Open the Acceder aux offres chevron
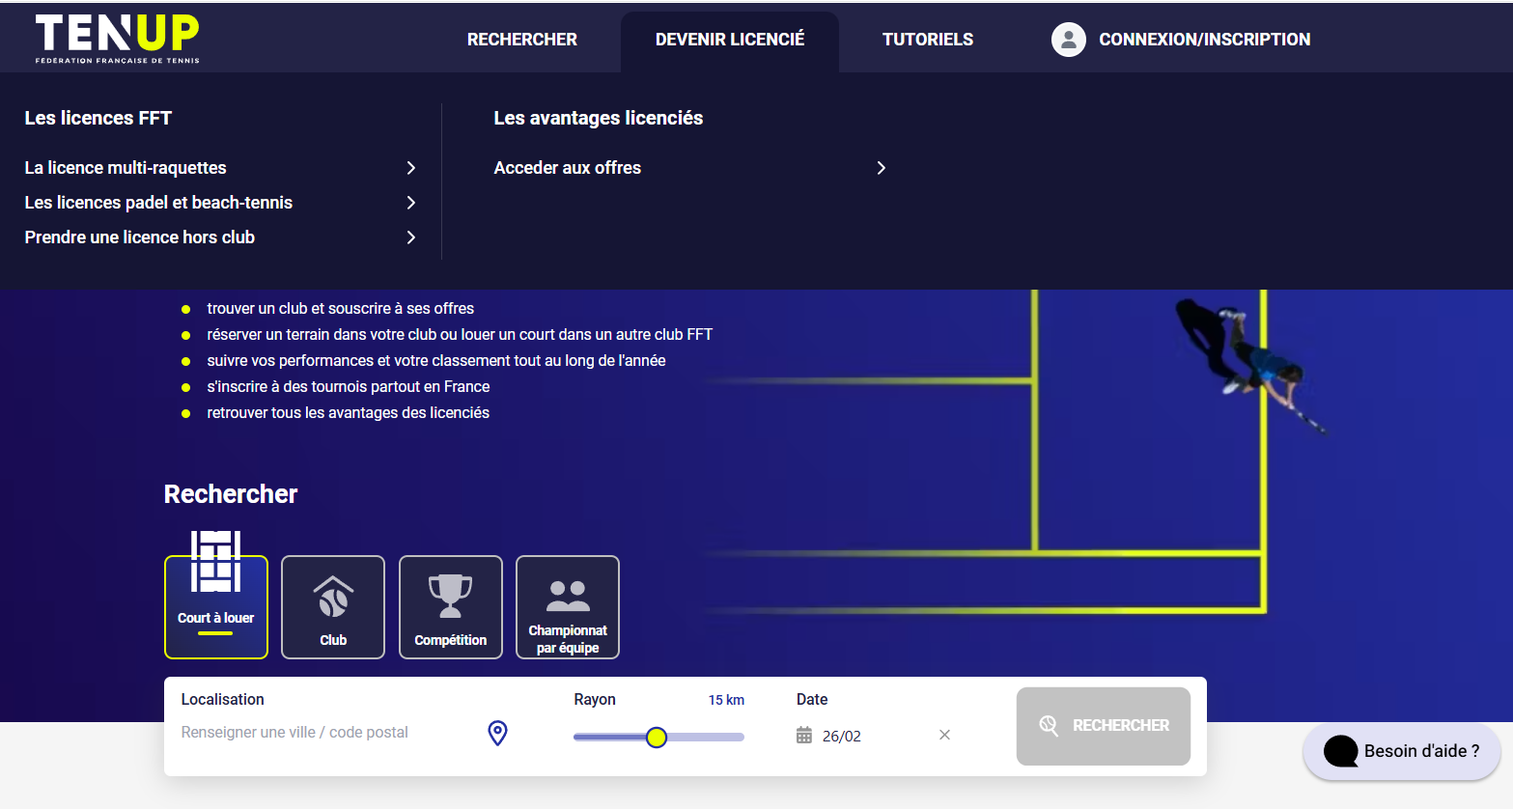 click(x=881, y=168)
